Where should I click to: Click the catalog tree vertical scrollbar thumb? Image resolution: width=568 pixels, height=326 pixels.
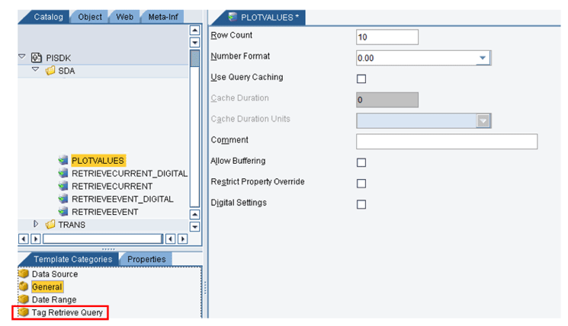194,59
